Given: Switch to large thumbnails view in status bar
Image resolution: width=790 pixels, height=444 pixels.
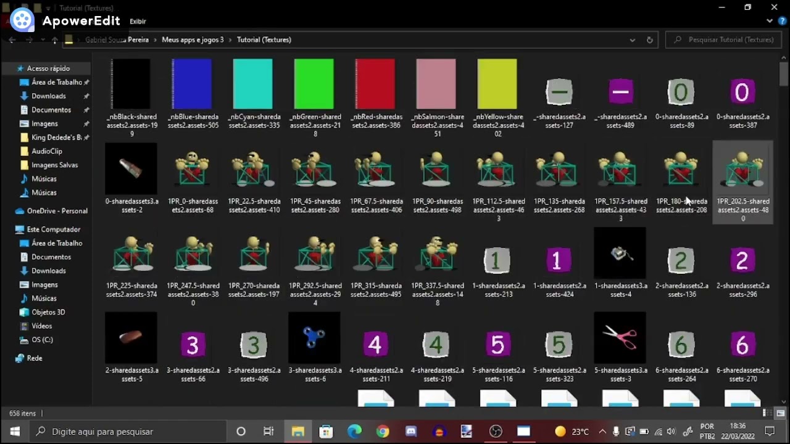Looking at the screenshot, I should tap(781, 413).
